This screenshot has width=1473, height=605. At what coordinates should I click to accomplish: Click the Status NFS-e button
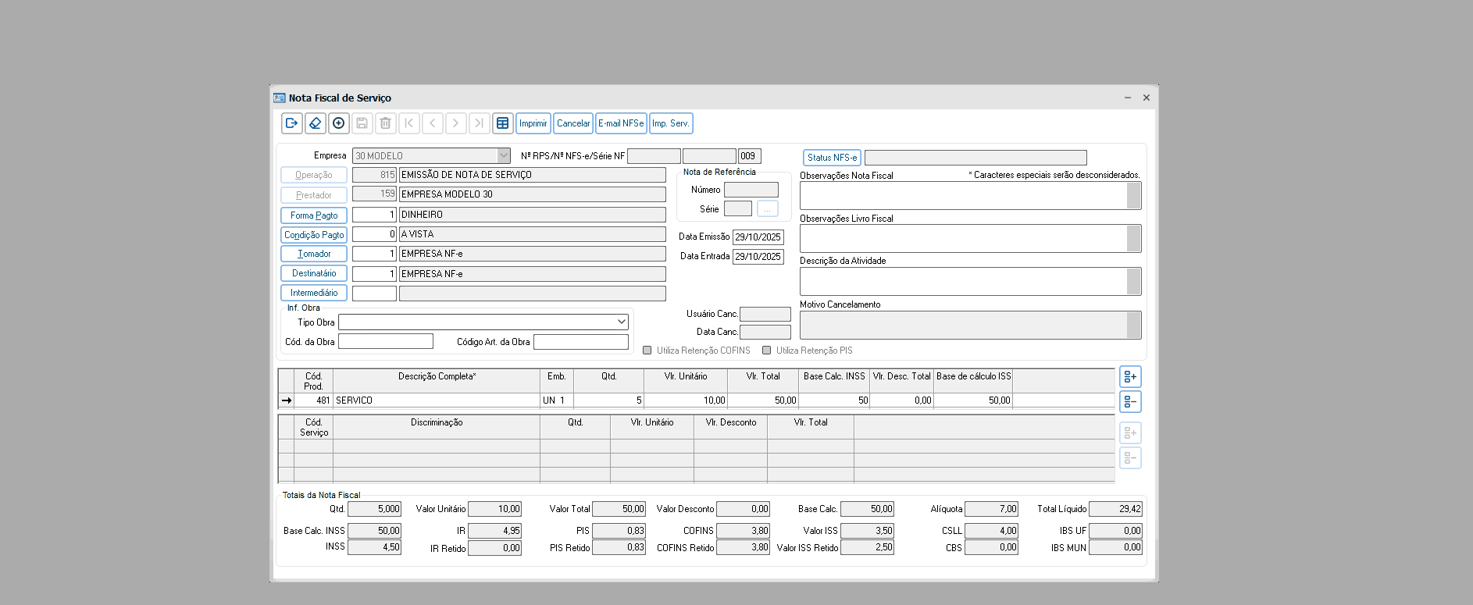click(x=831, y=158)
